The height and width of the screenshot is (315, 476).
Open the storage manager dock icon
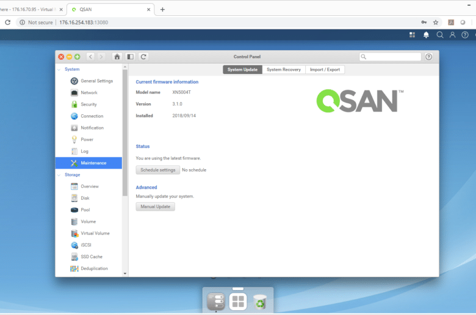[216, 302]
